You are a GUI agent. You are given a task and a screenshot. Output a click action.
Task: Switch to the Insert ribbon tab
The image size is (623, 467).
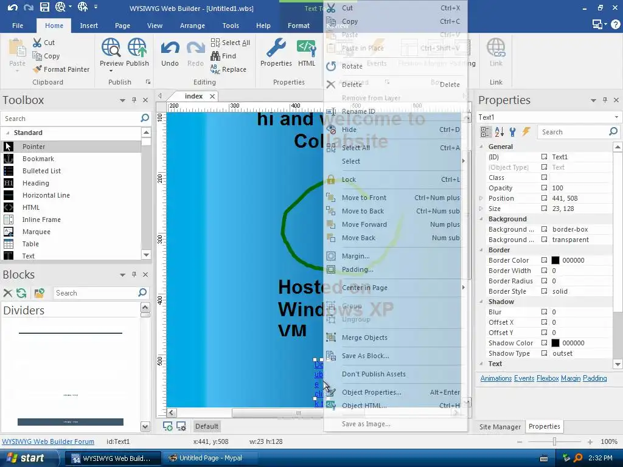point(89,26)
